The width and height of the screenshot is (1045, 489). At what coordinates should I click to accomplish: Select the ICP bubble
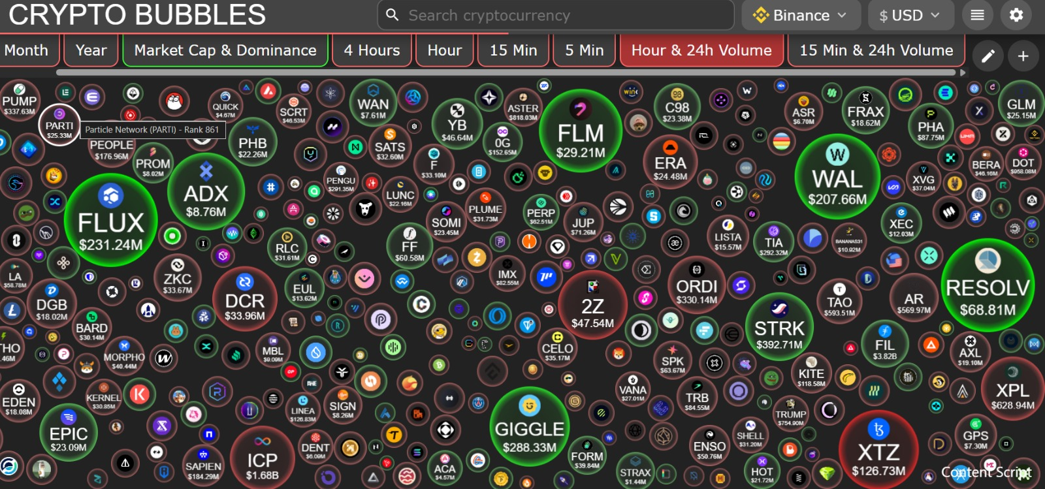coord(262,458)
